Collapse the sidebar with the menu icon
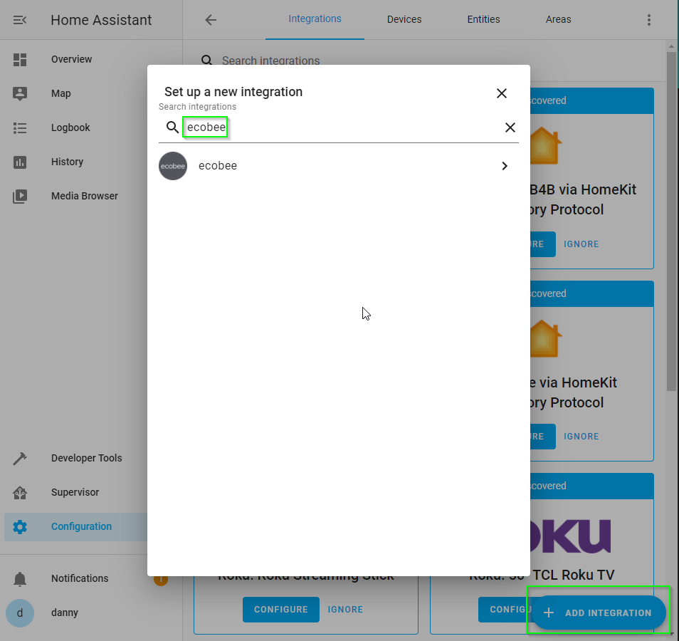 pyautogui.click(x=19, y=20)
